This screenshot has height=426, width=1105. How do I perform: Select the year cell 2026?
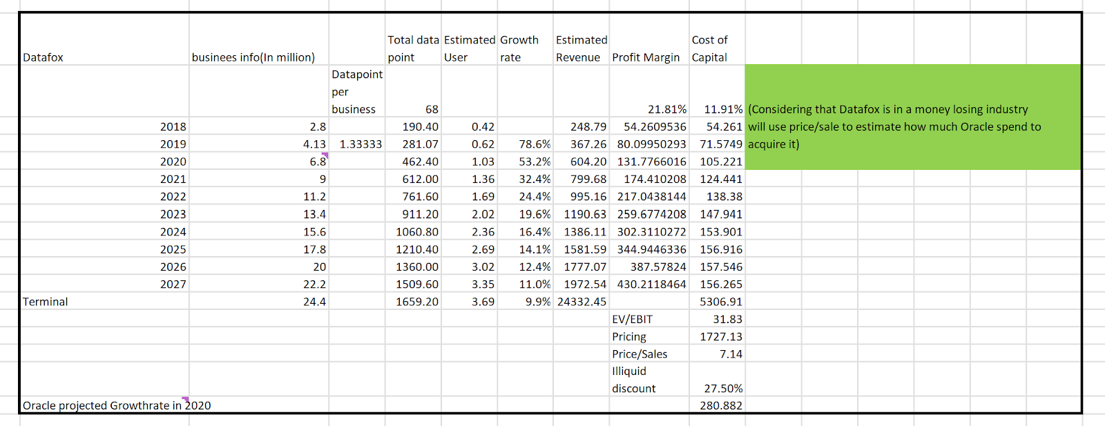(x=105, y=267)
